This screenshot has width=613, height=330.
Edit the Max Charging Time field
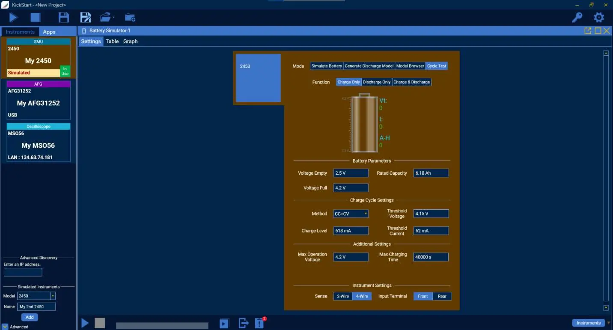point(431,257)
